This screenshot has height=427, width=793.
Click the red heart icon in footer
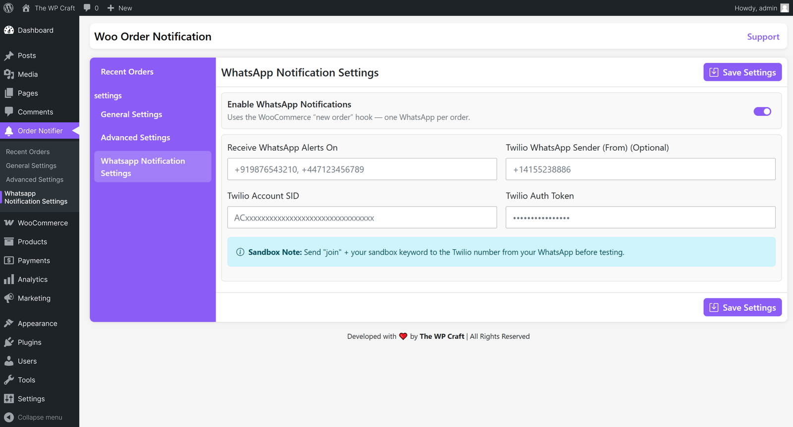point(403,336)
